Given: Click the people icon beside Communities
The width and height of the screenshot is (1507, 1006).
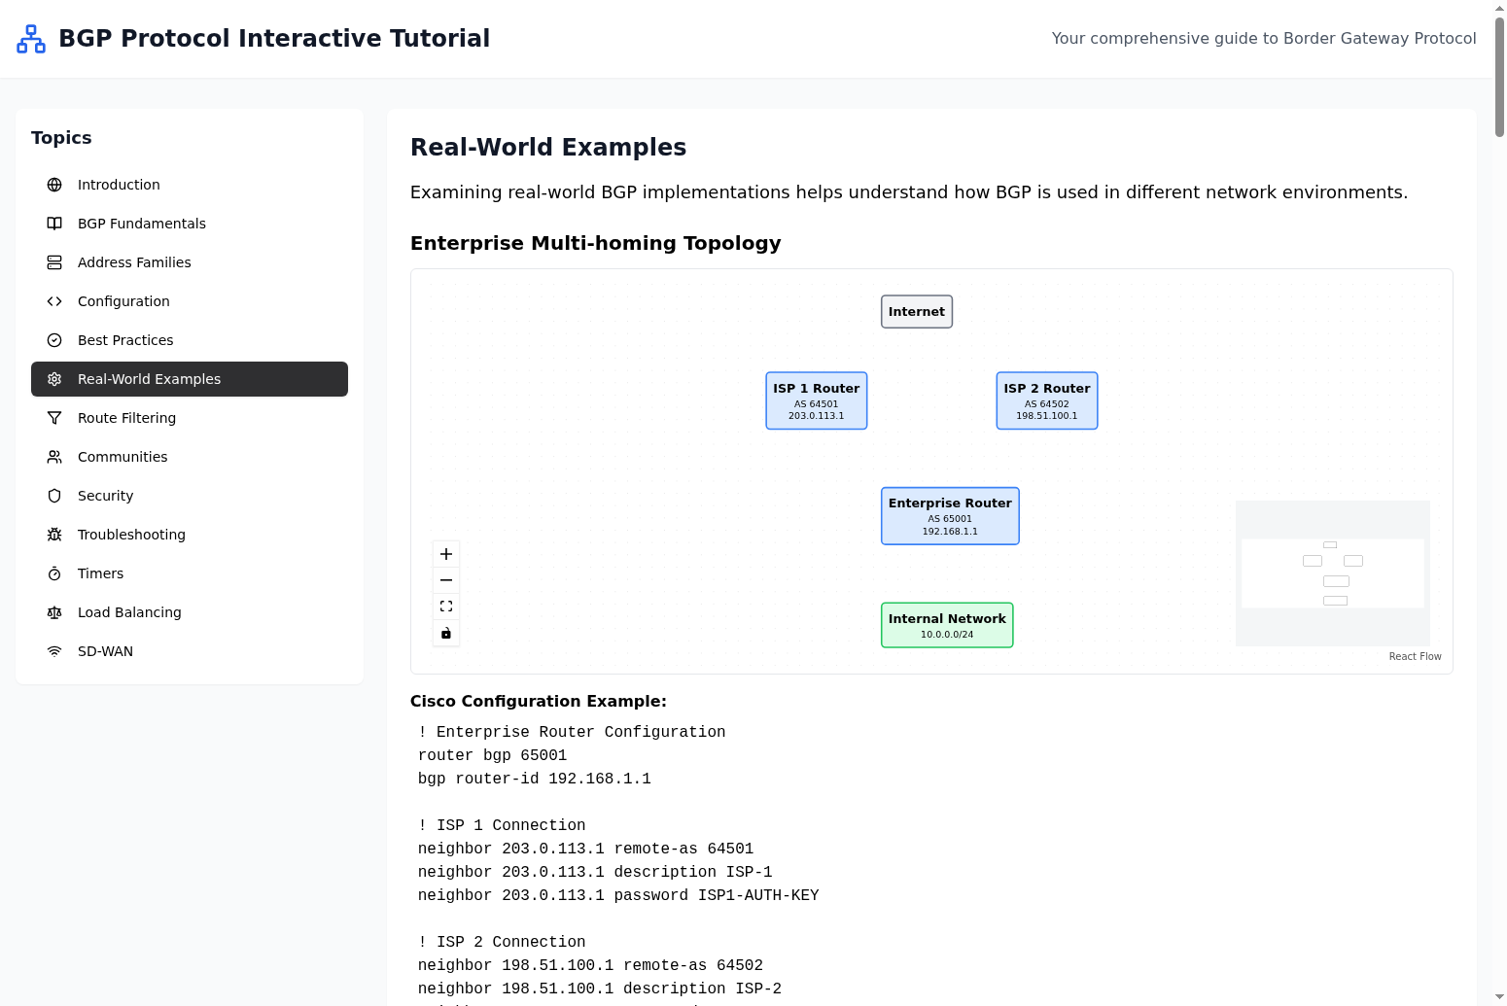Looking at the screenshot, I should click(x=54, y=457).
